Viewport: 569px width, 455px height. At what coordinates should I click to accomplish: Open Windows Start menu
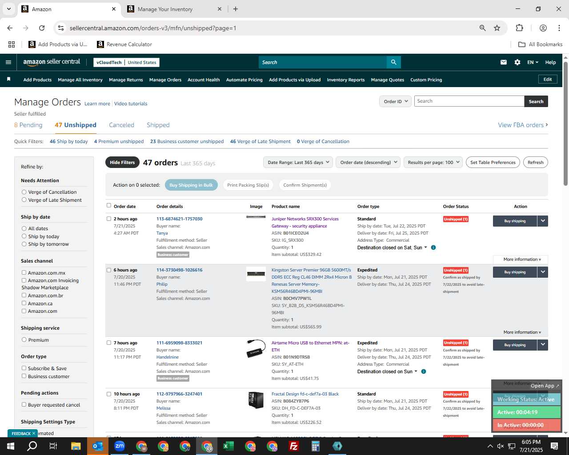pyautogui.click(x=11, y=446)
